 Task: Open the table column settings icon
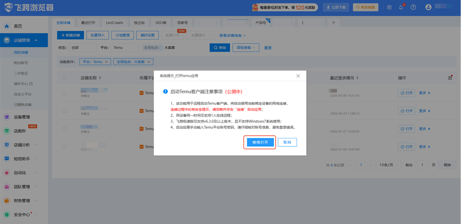pos(450,78)
